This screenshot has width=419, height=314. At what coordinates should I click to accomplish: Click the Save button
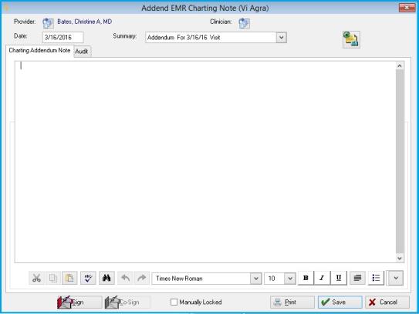(x=340, y=302)
